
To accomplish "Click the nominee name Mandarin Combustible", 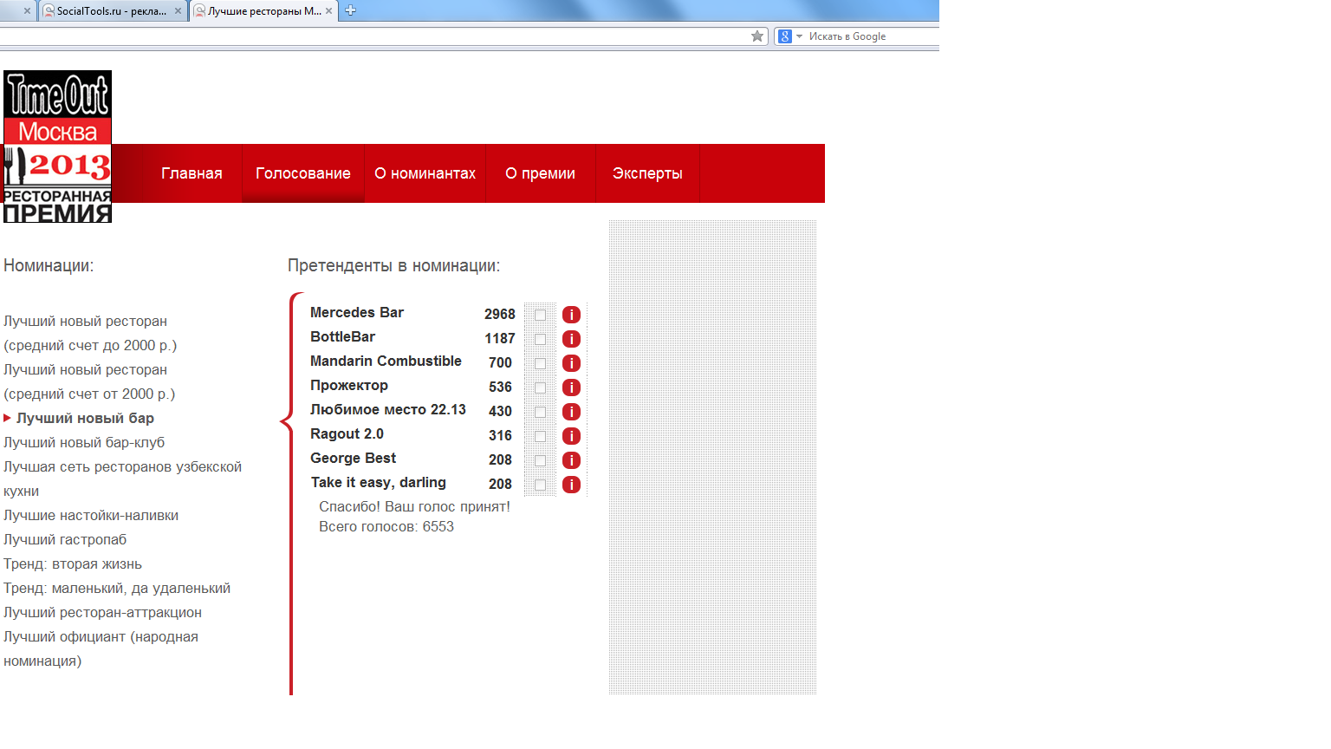I will click(x=386, y=361).
